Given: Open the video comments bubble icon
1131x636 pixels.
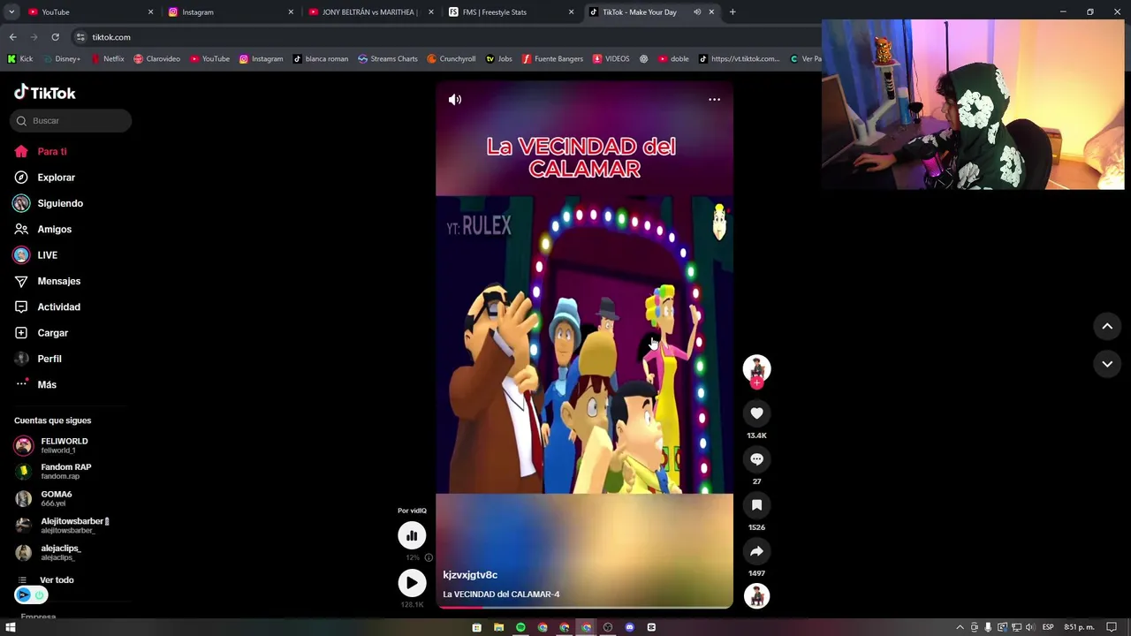Looking at the screenshot, I should pos(756,459).
